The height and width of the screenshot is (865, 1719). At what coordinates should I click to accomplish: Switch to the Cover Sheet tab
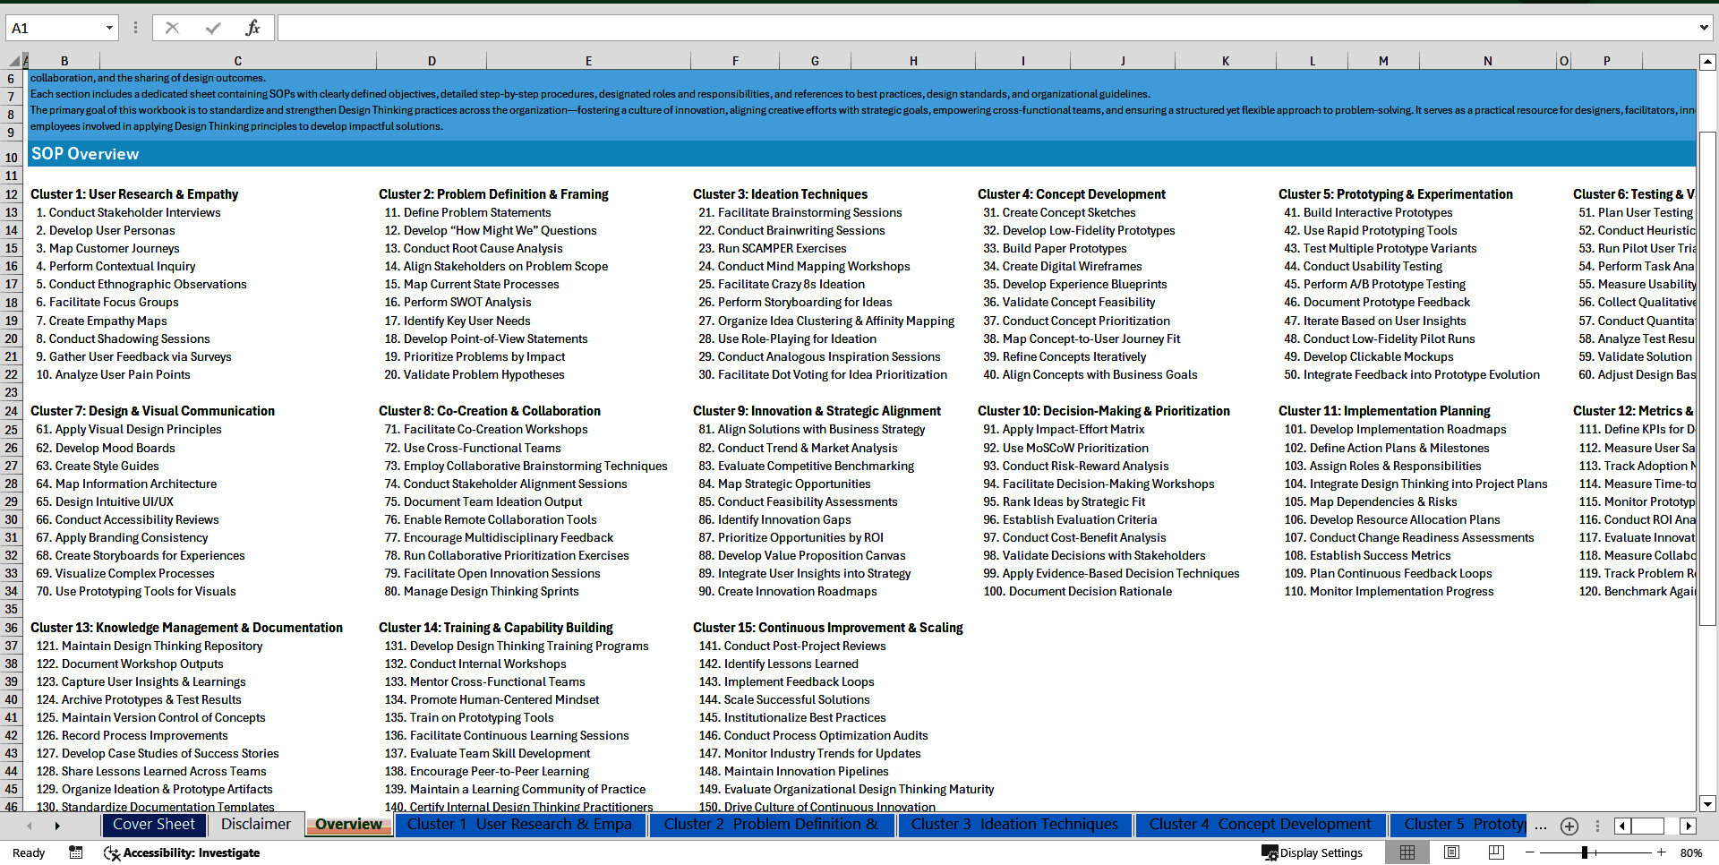coord(154,825)
